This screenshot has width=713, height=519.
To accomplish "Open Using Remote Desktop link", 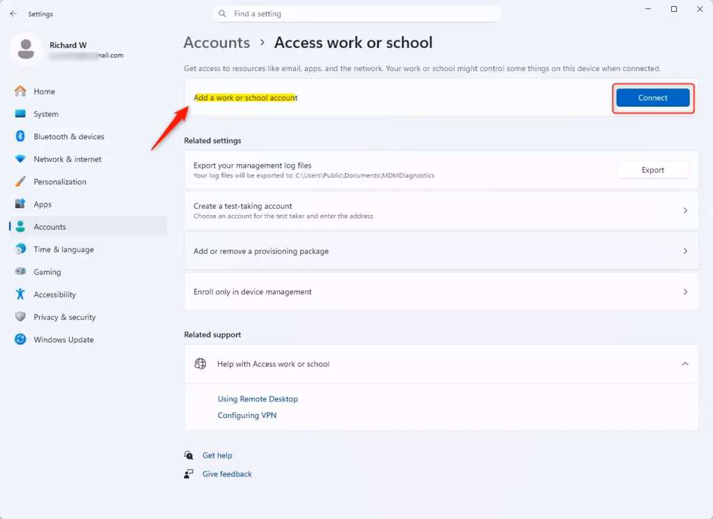I will click(258, 399).
